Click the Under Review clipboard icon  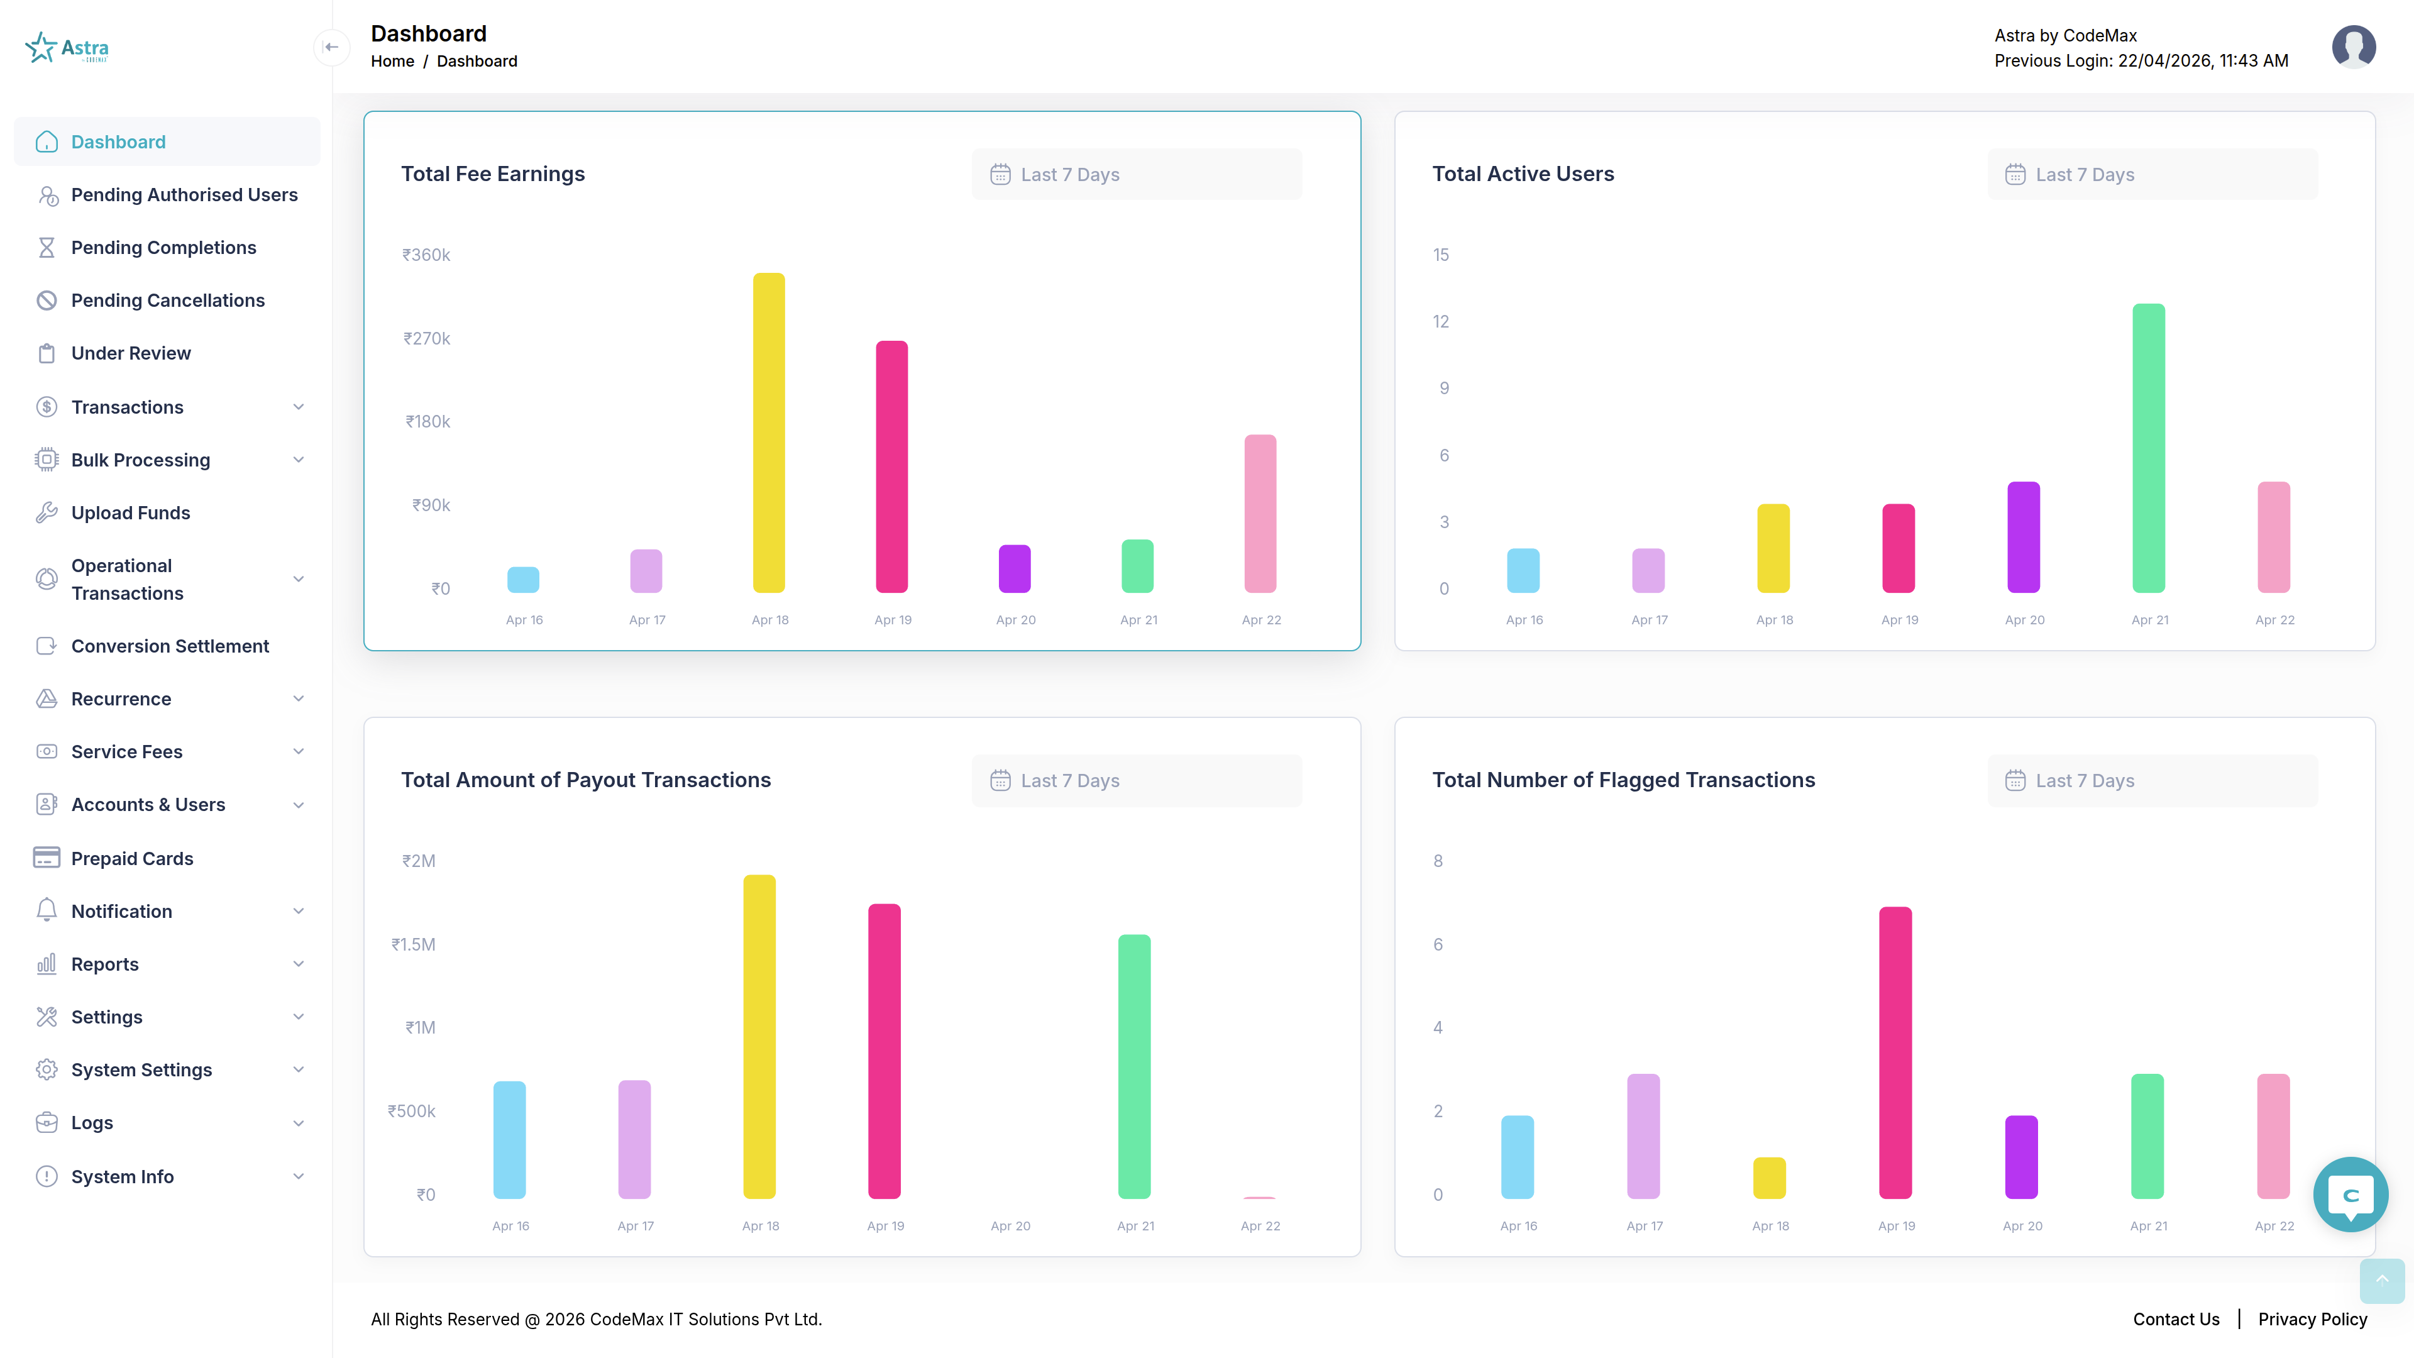click(47, 353)
